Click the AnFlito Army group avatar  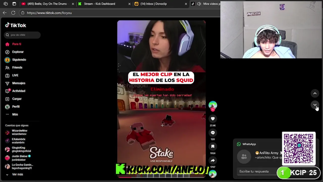point(244,157)
